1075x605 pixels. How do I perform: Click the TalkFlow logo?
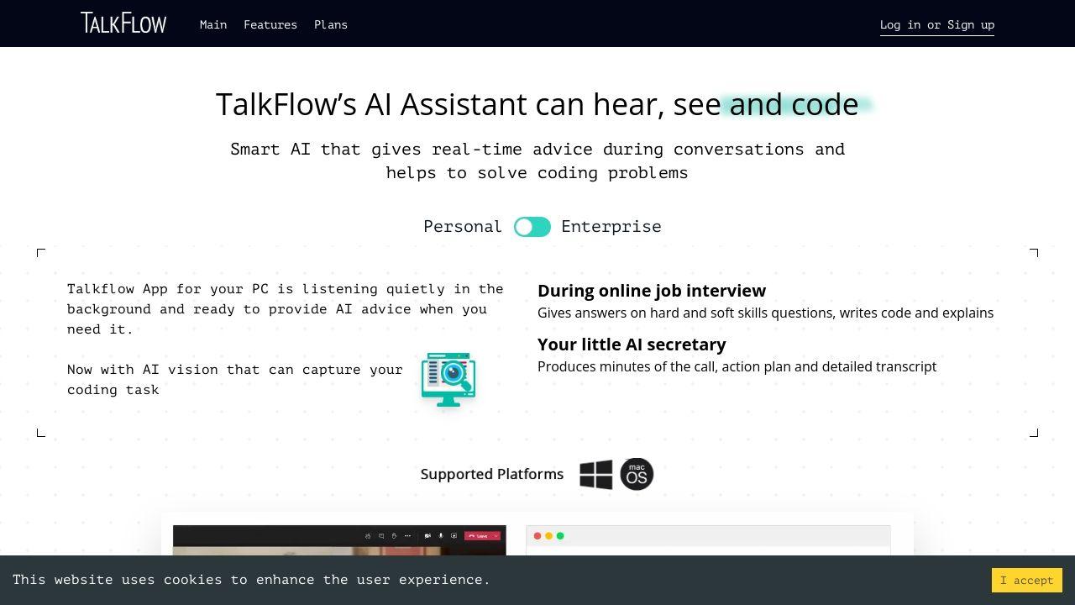pyautogui.click(x=123, y=24)
